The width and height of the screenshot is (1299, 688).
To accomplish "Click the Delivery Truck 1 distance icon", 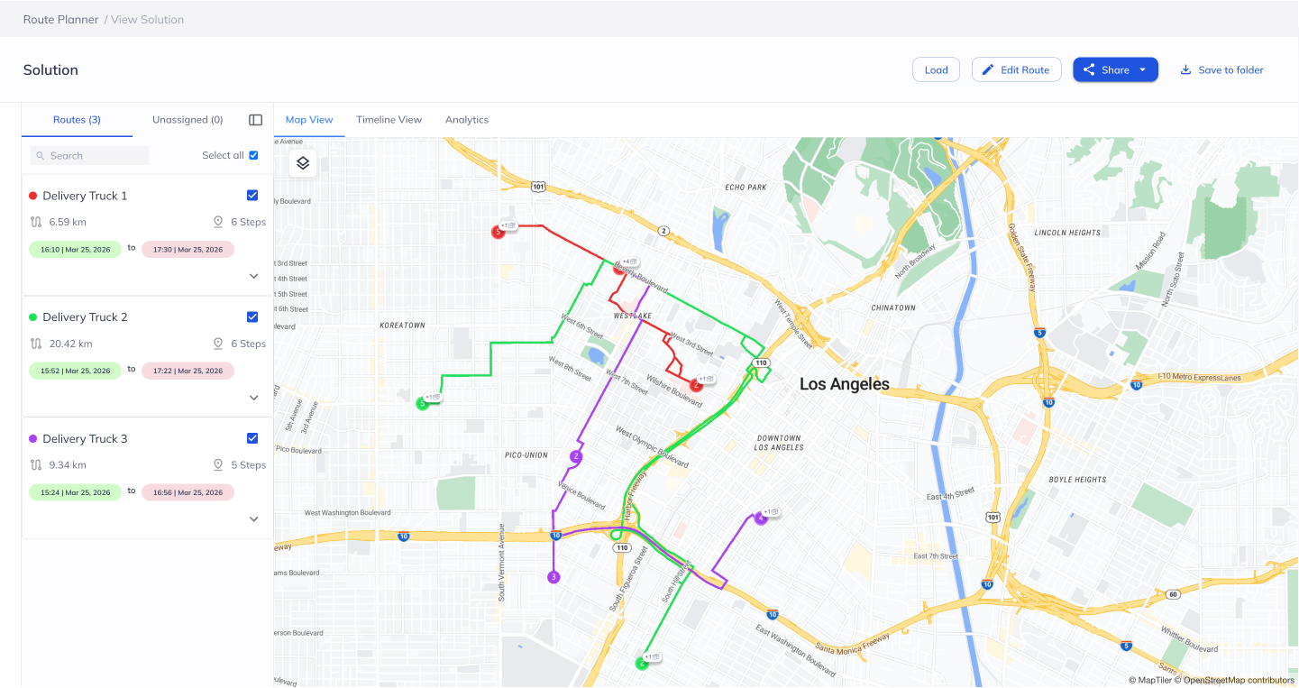I will click(x=36, y=222).
